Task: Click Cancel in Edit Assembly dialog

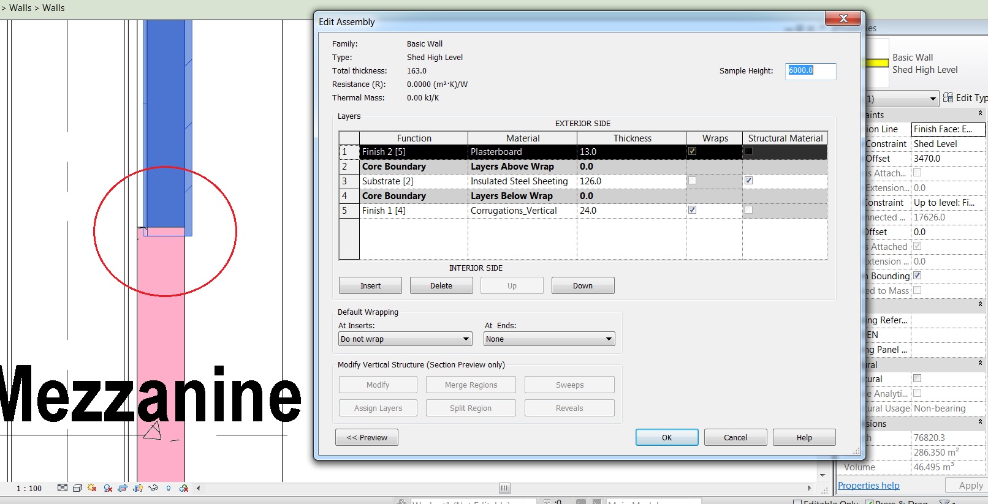Action: pyautogui.click(x=735, y=437)
